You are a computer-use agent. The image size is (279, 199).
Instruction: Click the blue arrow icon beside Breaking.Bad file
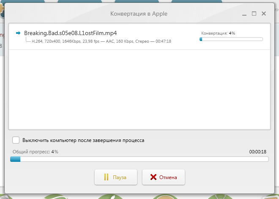pos(18,33)
